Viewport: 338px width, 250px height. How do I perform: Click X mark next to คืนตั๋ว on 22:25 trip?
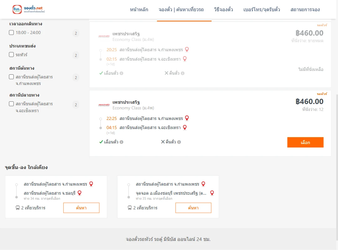click(163, 142)
